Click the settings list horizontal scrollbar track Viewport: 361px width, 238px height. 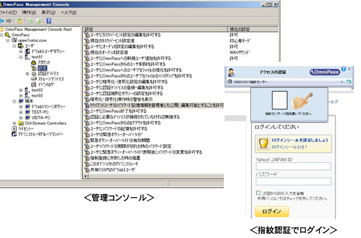156,176
